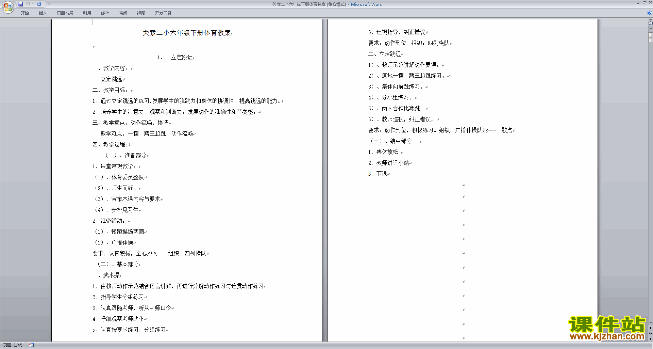Click the line 二、教学目标:

(x=110, y=90)
